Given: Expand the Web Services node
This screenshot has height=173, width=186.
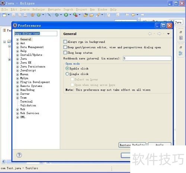Looking at the screenshot, I should [x=17, y=113].
